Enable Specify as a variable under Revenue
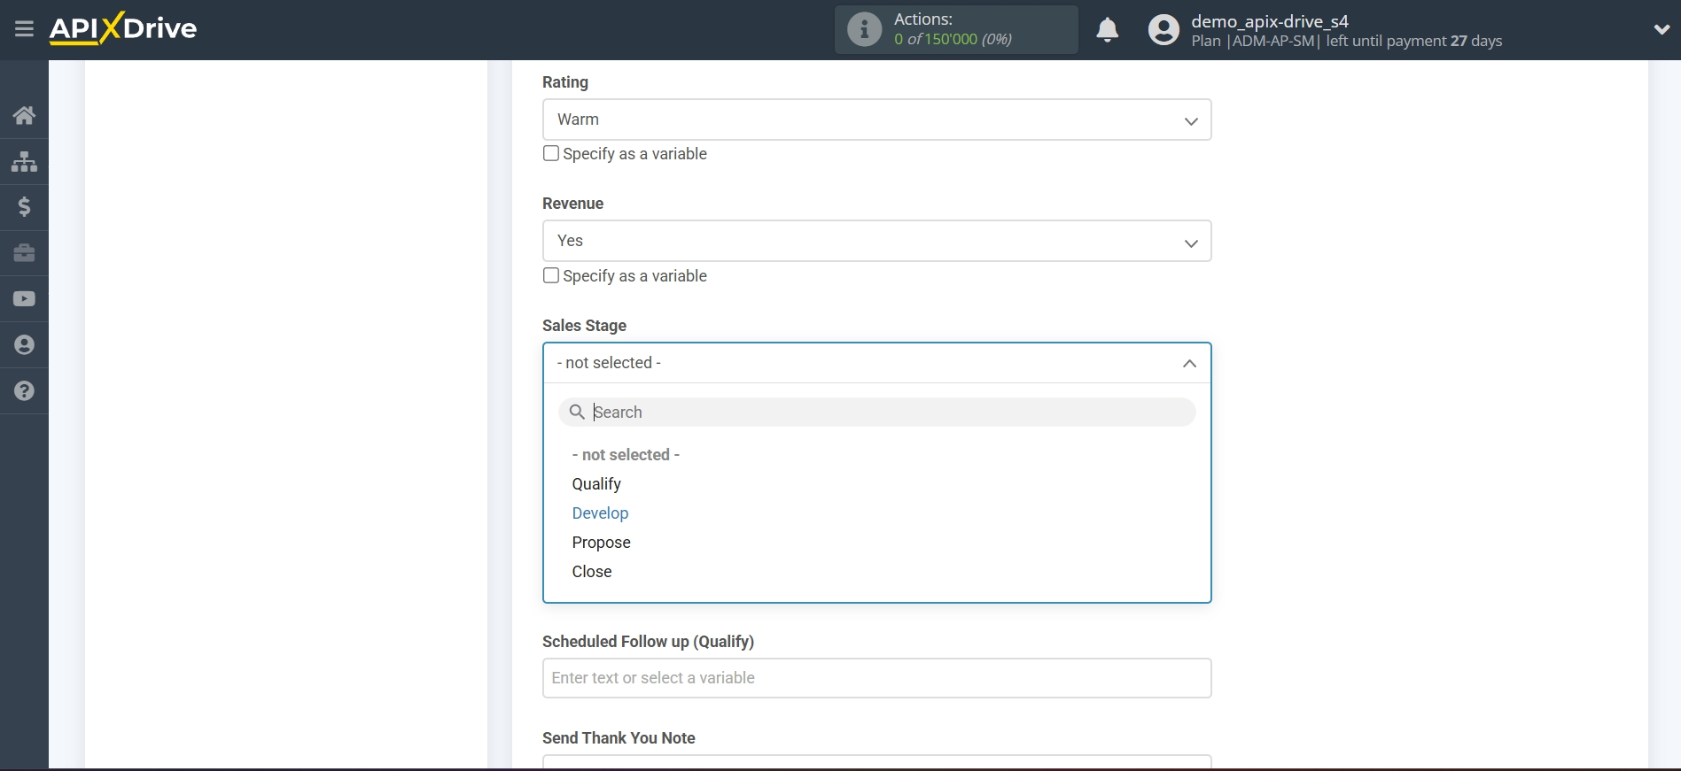The image size is (1681, 771). tap(550, 275)
